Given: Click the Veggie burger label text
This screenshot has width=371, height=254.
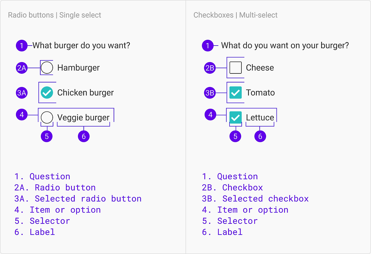Looking at the screenshot, I should click(83, 118).
